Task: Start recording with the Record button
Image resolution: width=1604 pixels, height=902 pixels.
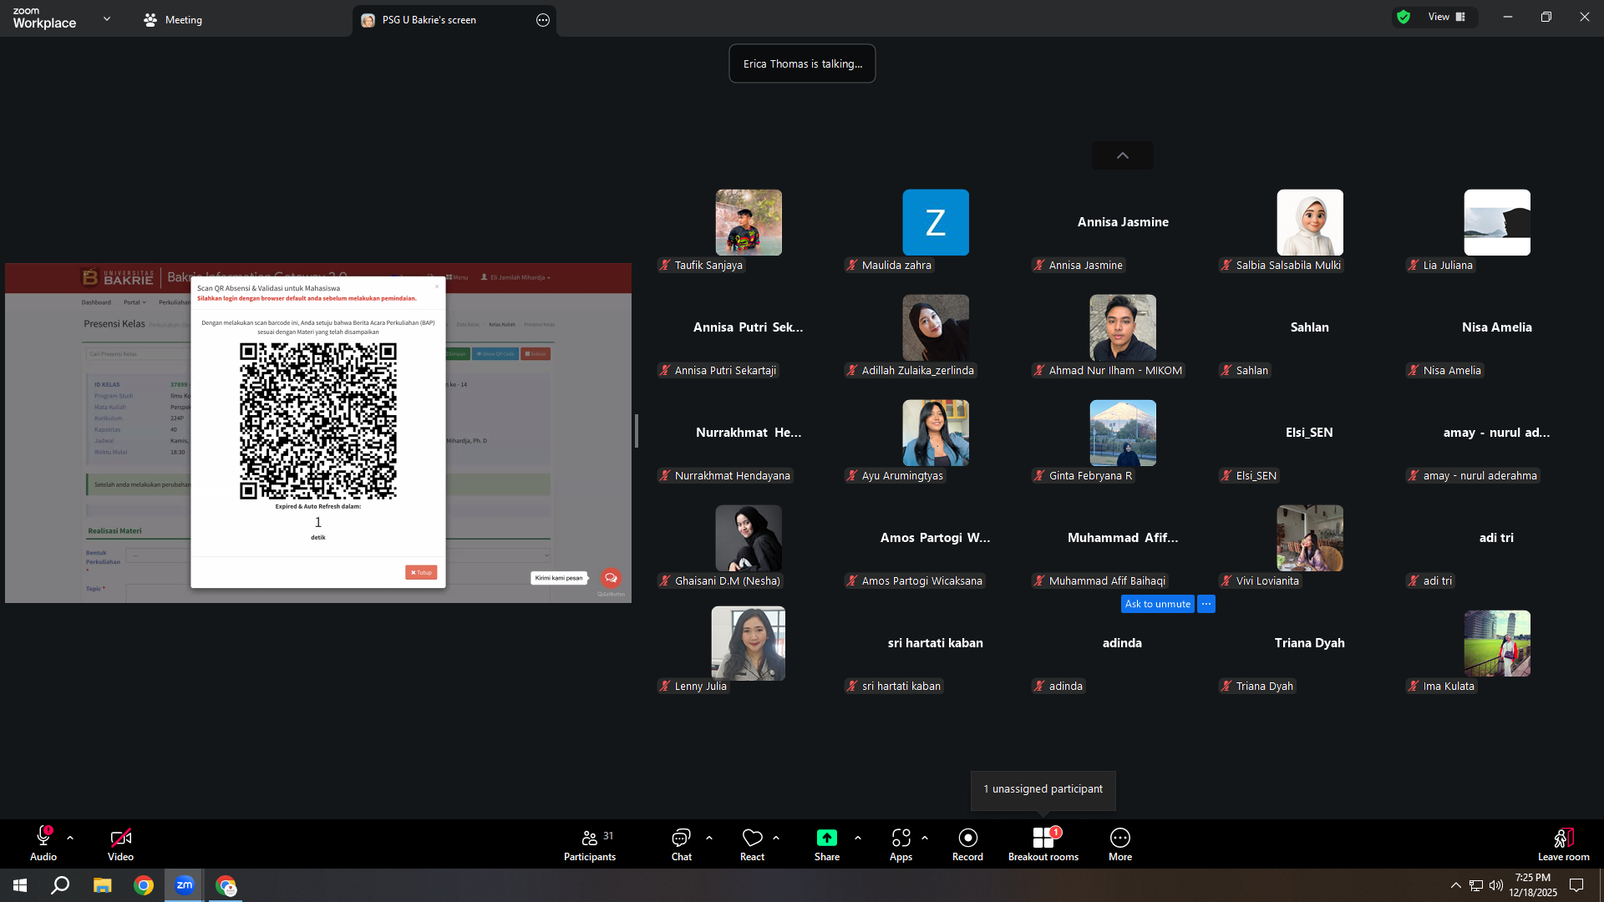Action: 967,844
